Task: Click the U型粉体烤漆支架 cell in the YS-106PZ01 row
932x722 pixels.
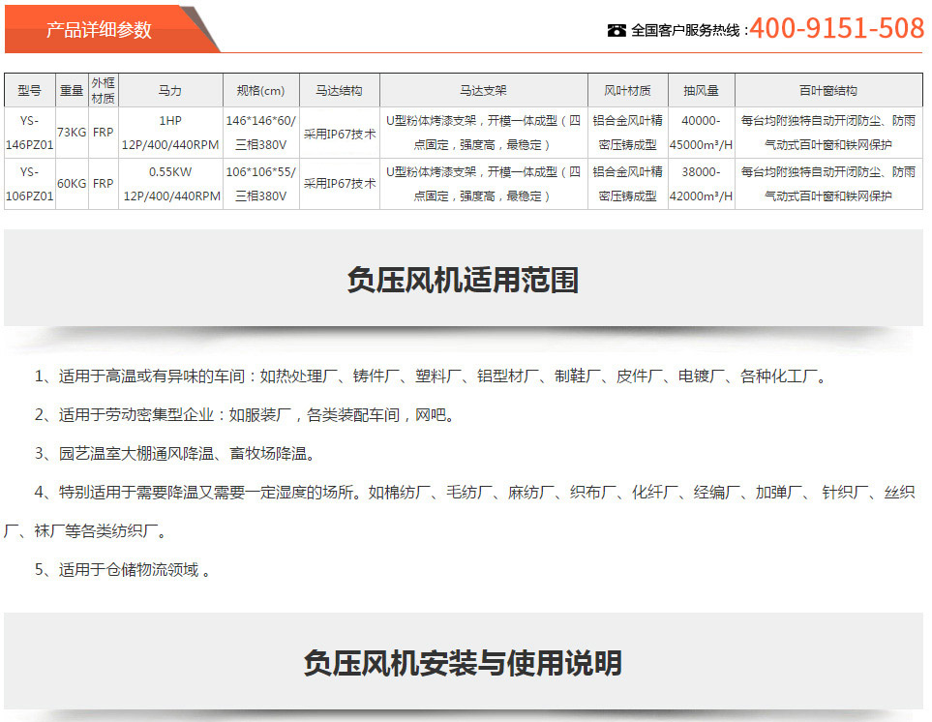Action: 483,184
